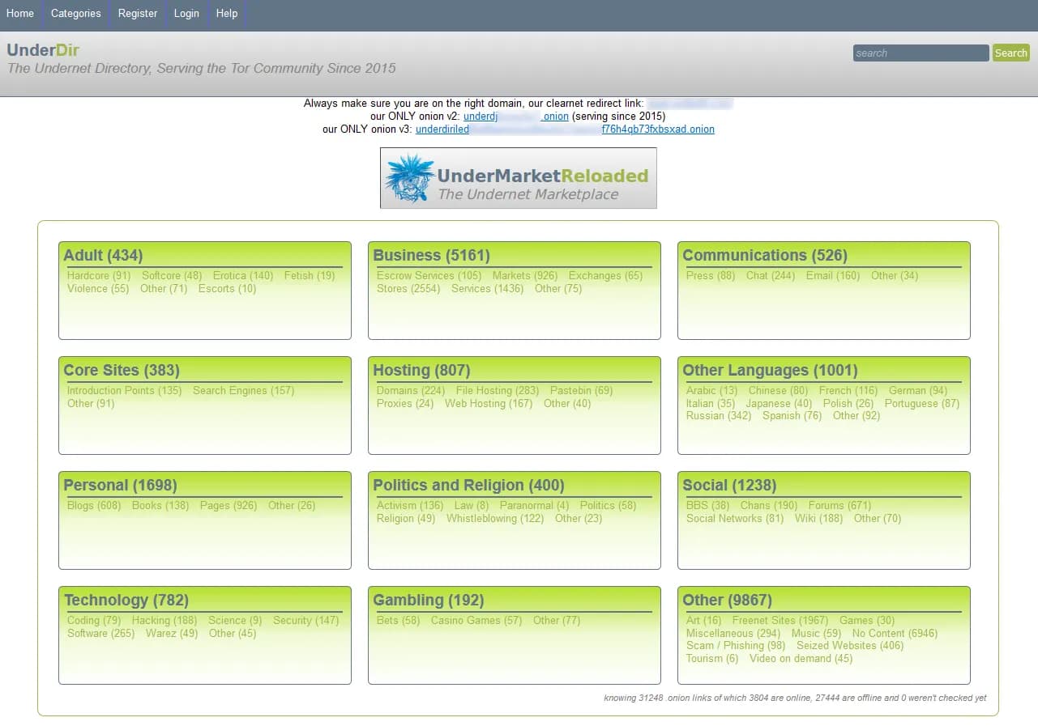Open the onion v3 address link
The height and width of the screenshot is (726, 1038).
tap(565, 129)
